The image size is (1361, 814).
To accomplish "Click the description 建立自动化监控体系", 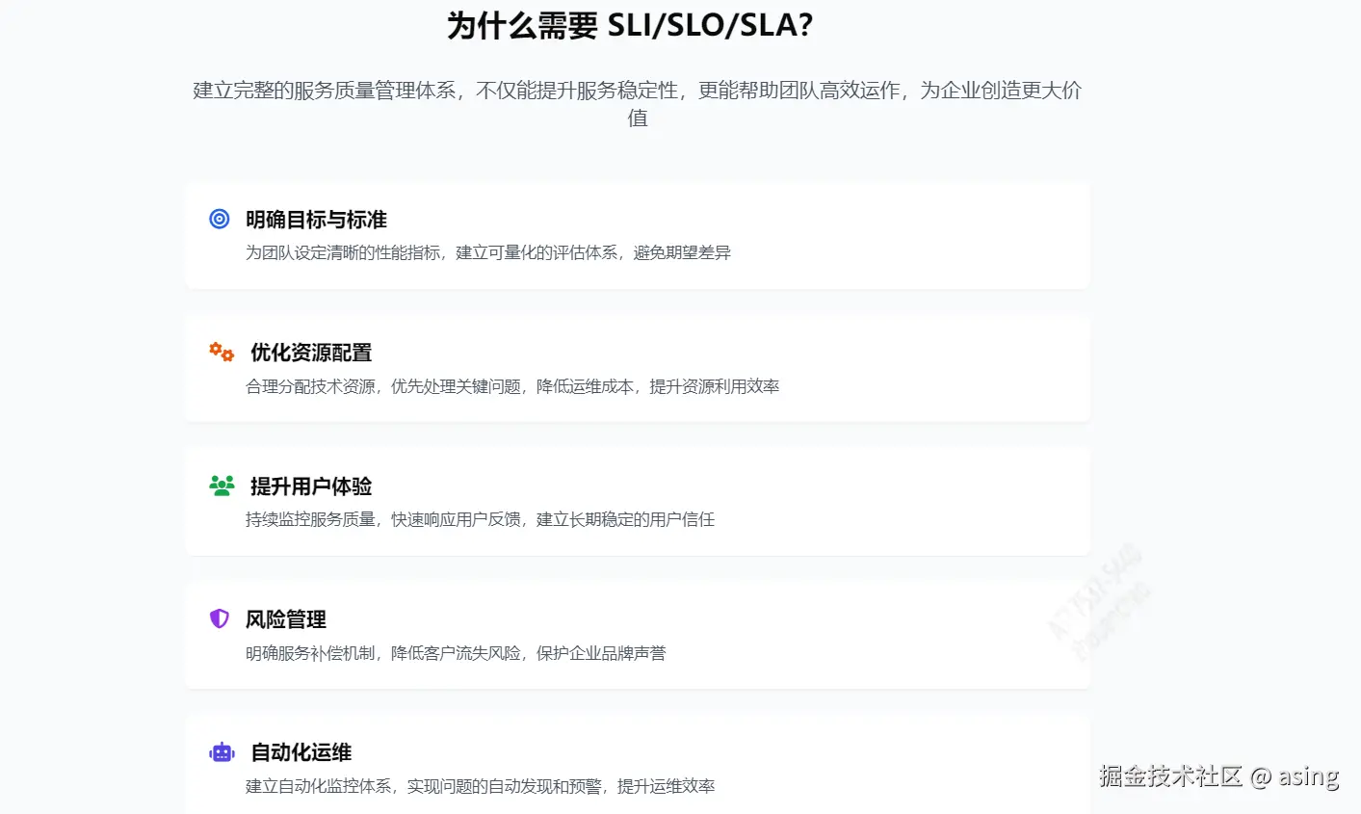I will click(x=480, y=786).
